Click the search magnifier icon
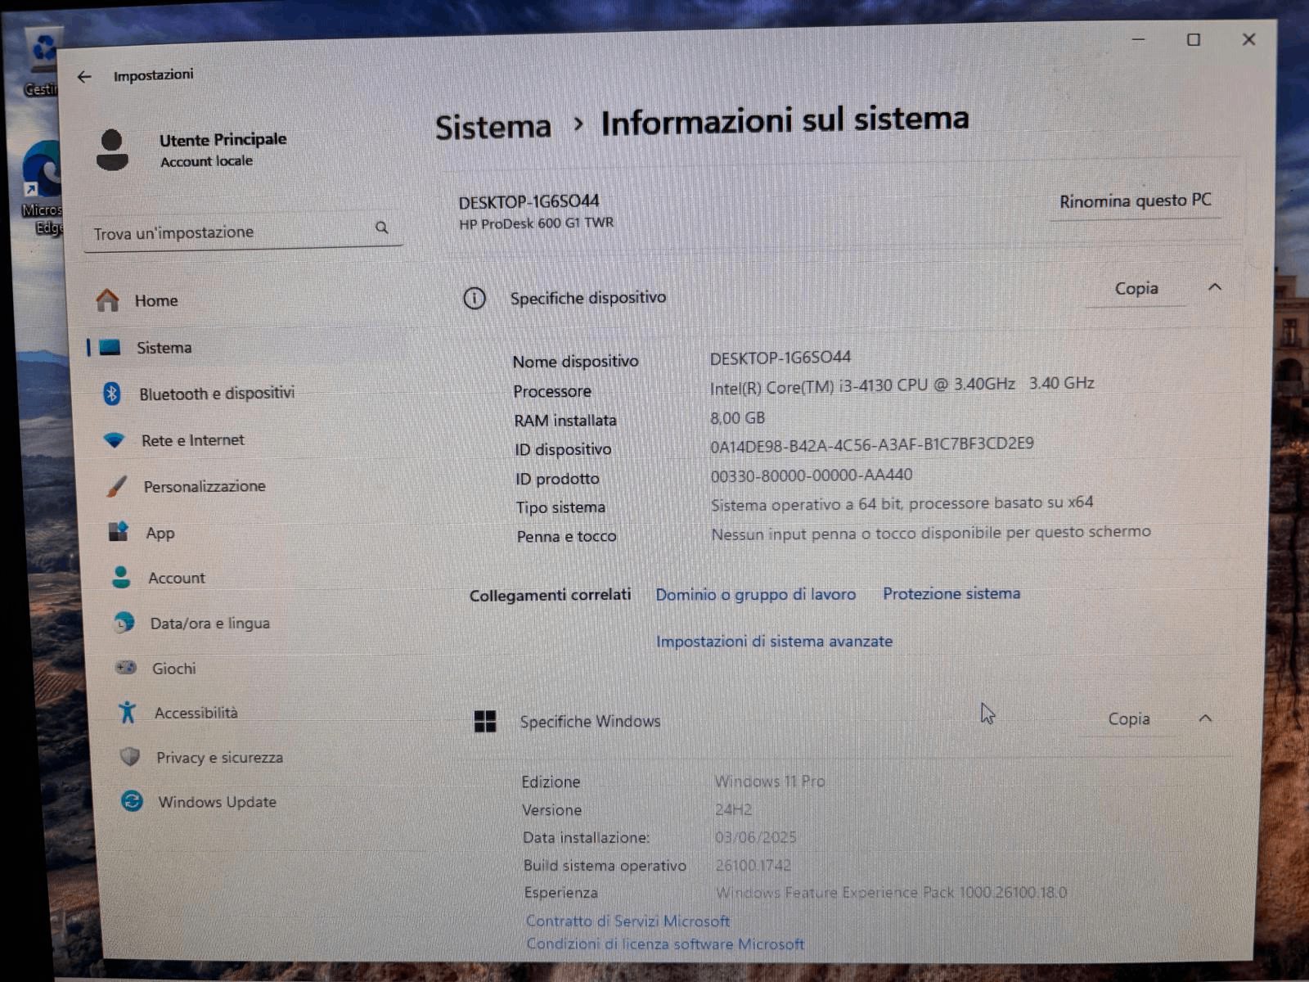Image resolution: width=1309 pixels, height=982 pixels. coord(381,227)
